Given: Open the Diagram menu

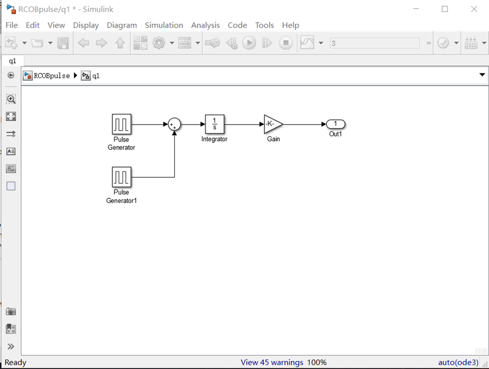Looking at the screenshot, I should [122, 25].
